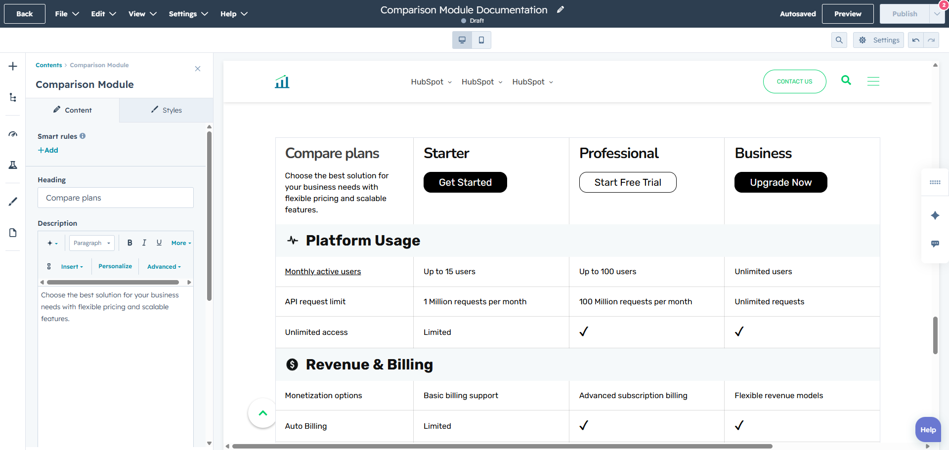Viewport: 949px width, 450px height.
Task: Open the Insert dropdown
Action: (x=72, y=267)
